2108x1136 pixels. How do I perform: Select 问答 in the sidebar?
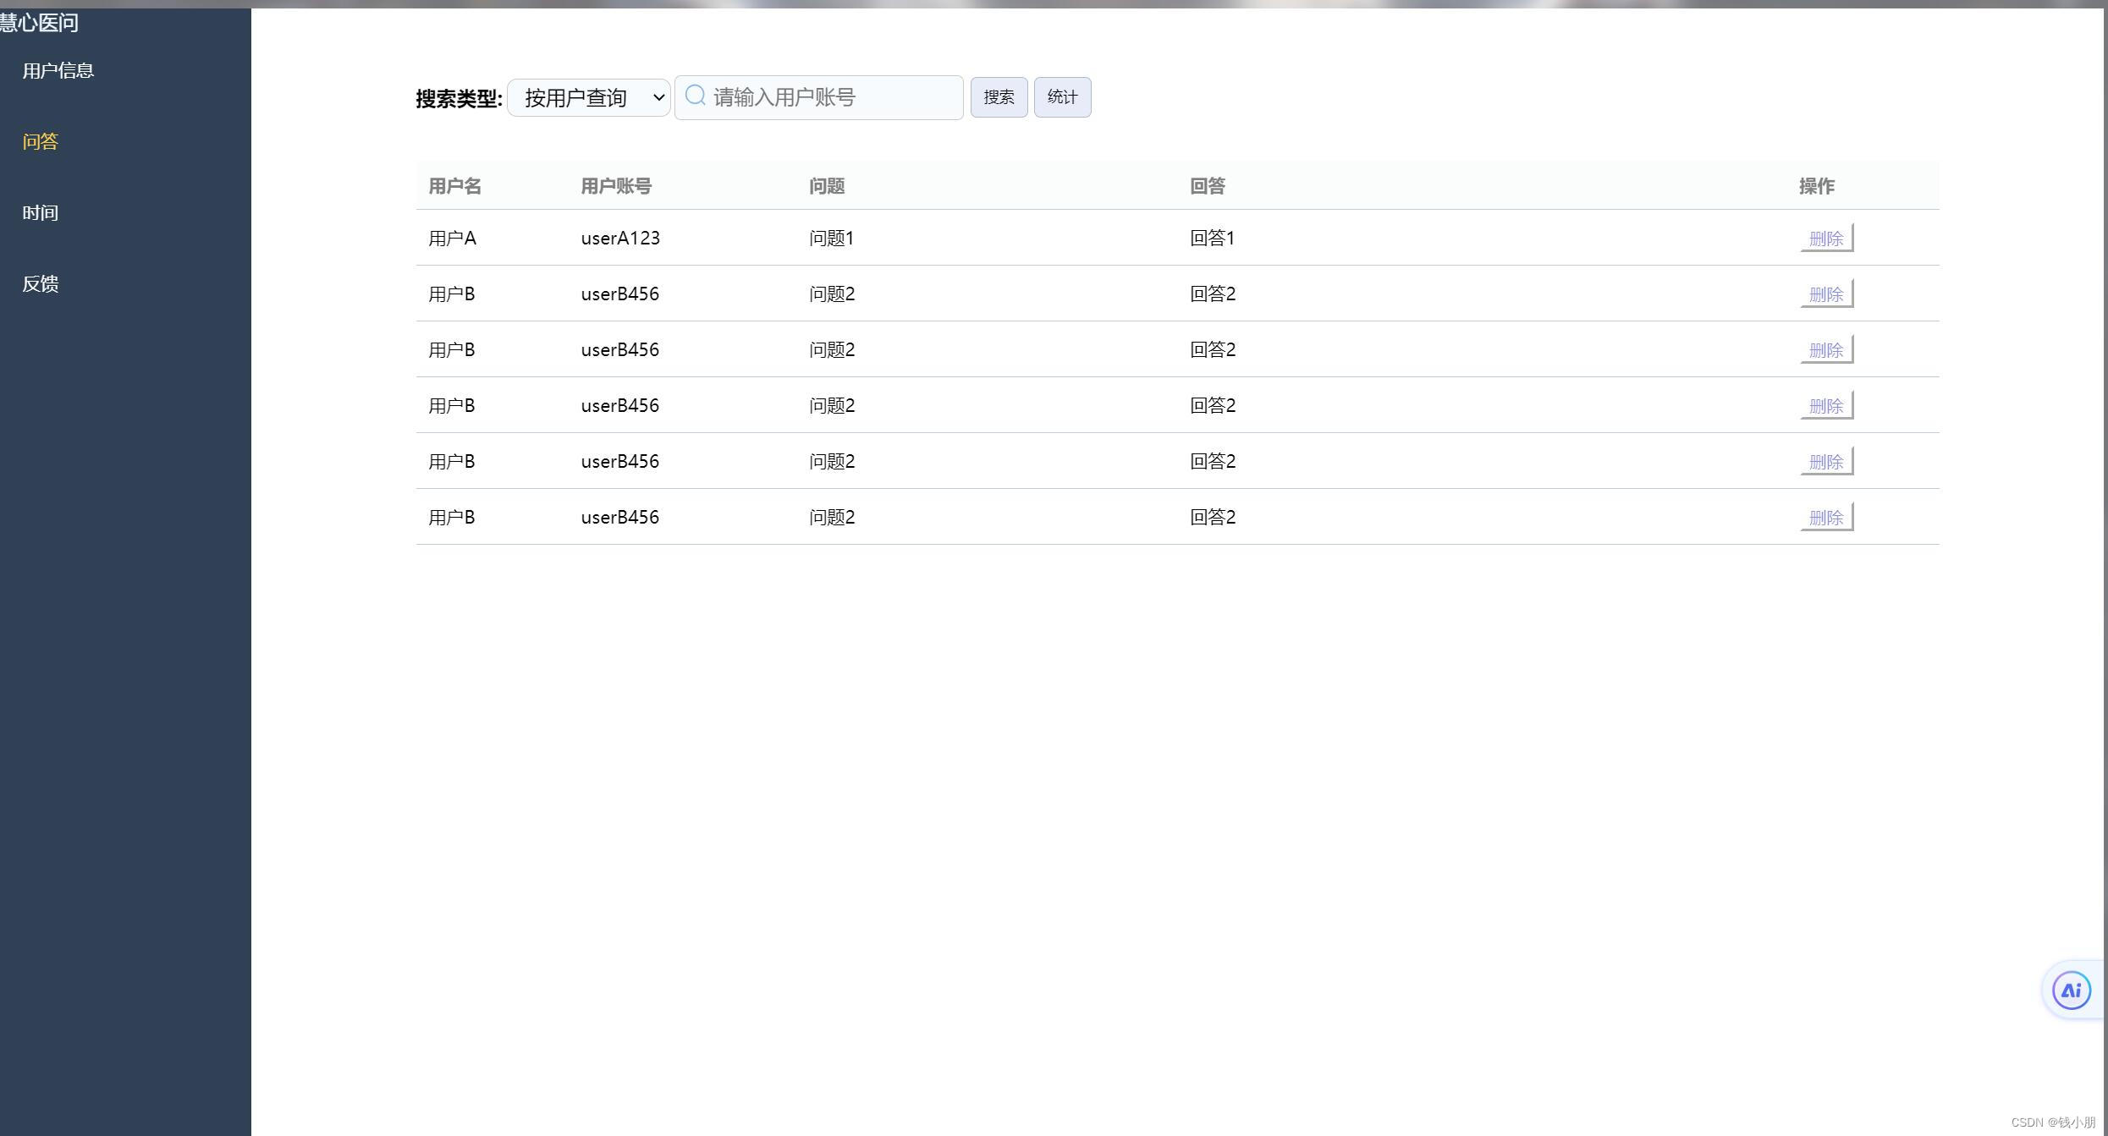point(41,142)
